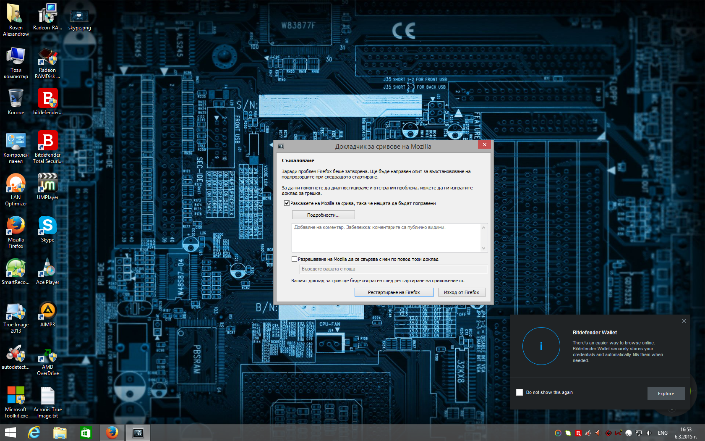705x441 pixels.
Task: Click the green blob tray icon
Action: 568,433
